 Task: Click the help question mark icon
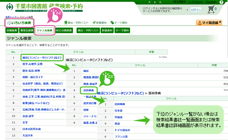pyautogui.click(x=221, y=2)
